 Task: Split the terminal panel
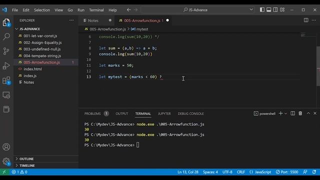(292, 113)
